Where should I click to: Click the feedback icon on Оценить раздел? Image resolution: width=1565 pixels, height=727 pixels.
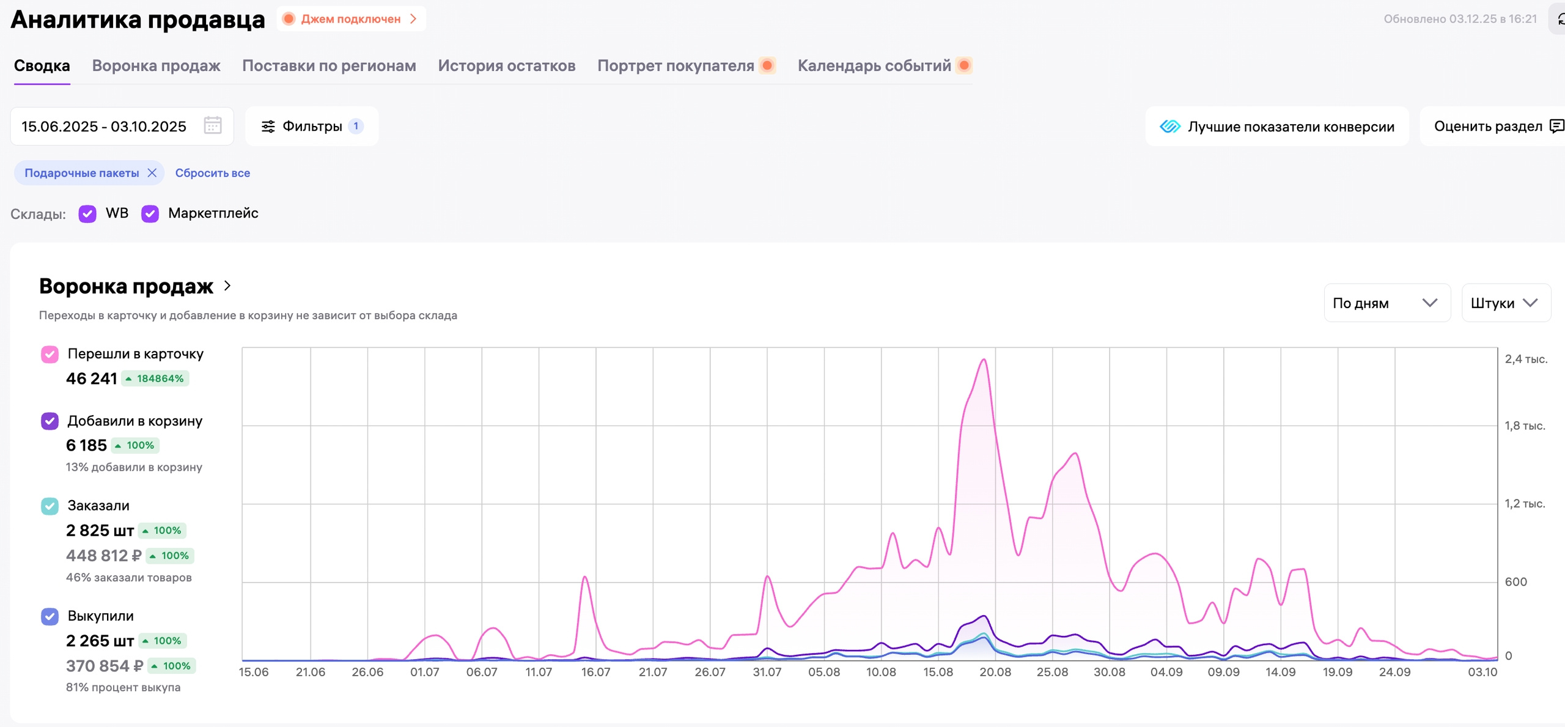[x=1556, y=127]
